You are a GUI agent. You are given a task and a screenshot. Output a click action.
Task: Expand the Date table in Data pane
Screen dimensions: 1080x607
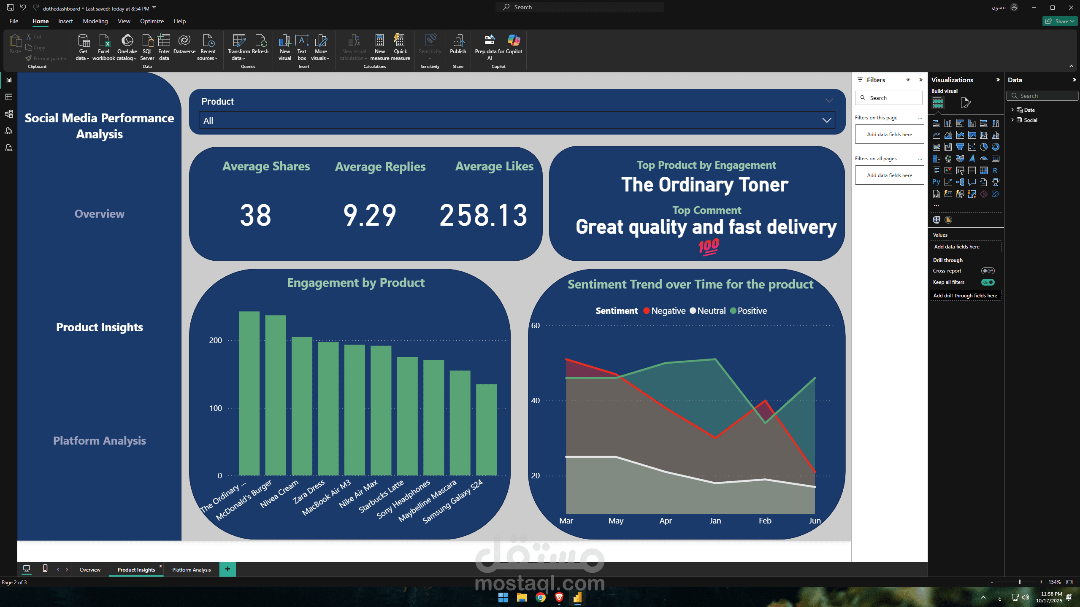[1012, 110]
